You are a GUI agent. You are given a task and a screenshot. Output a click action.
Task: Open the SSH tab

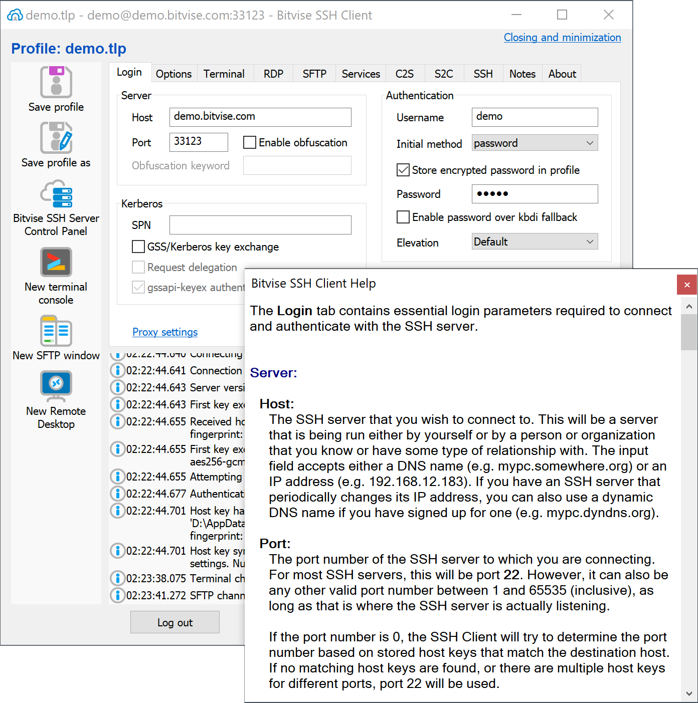click(483, 74)
